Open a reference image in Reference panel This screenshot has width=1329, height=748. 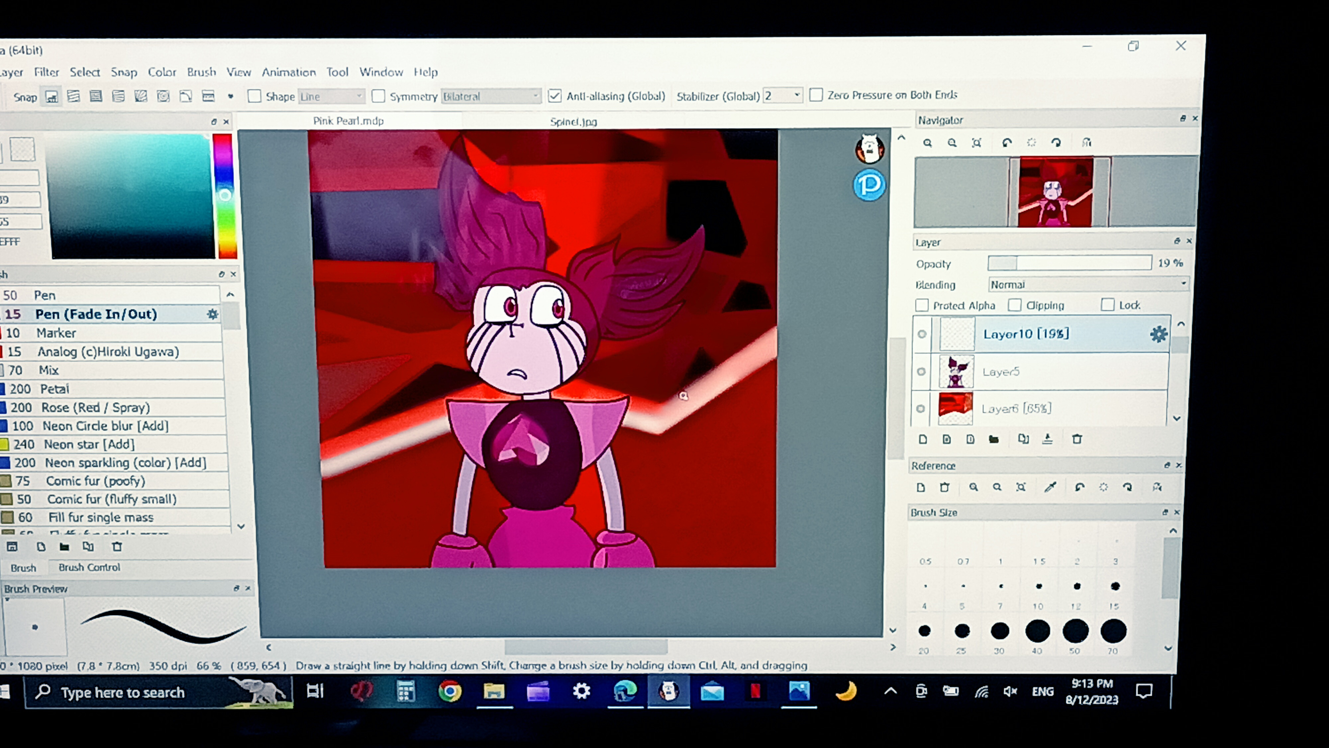[x=921, y=487]
